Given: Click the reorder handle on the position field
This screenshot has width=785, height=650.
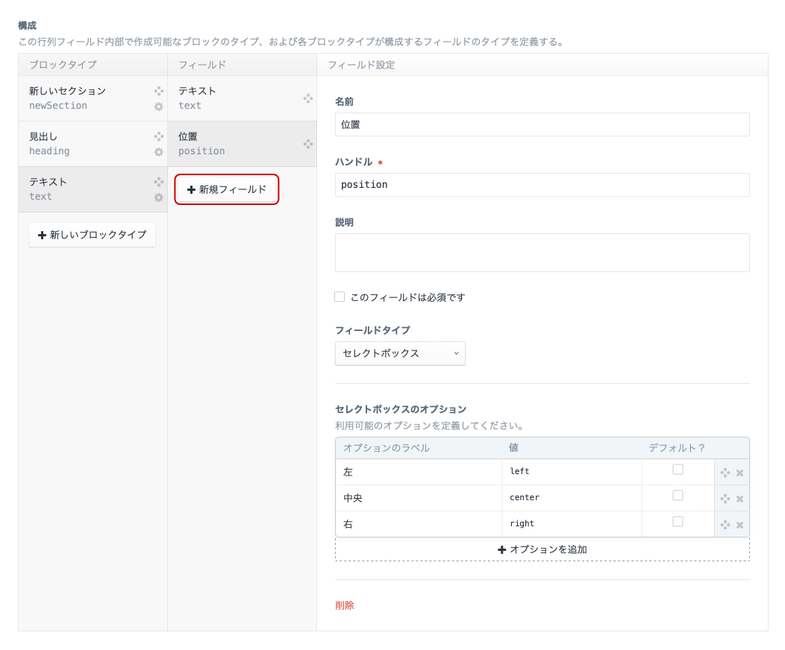Looking at the screenshot, I should pyautogui.click(x=307, y=144).
